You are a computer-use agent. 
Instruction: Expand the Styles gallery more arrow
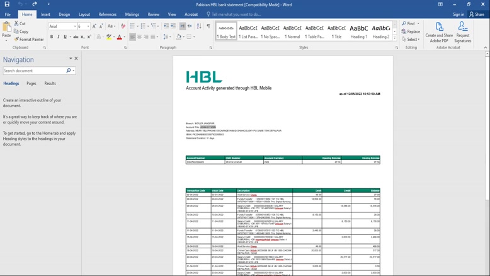396,37
